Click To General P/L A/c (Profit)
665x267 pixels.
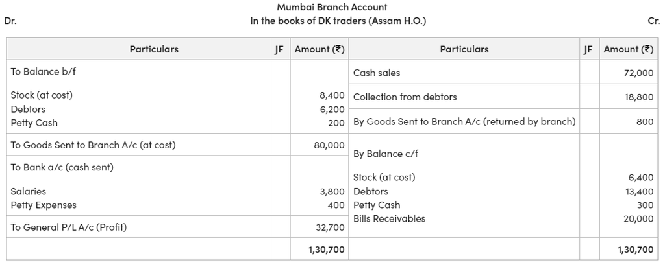(x=69, y=227)
